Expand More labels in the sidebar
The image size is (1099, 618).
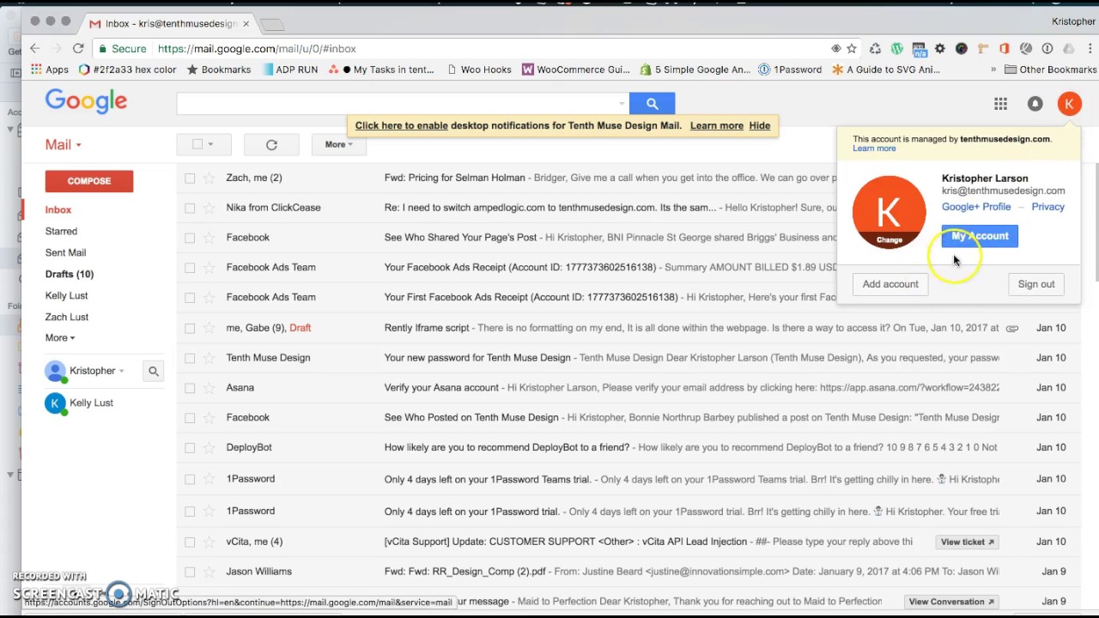pyautogui.click(x=60, y=338)
